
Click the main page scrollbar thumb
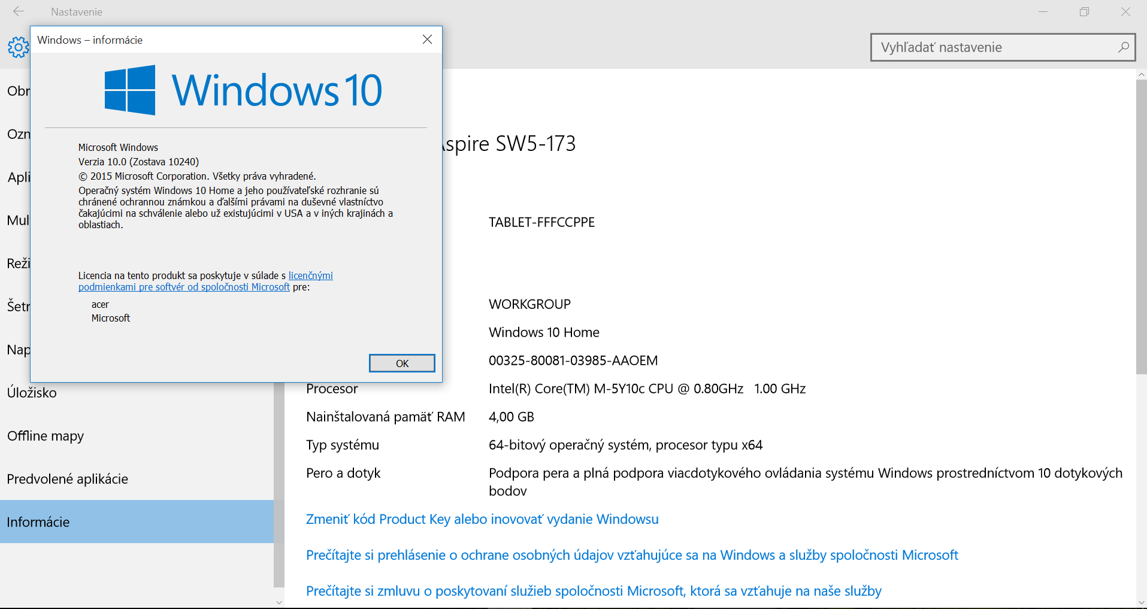[x=1142, y=227]
